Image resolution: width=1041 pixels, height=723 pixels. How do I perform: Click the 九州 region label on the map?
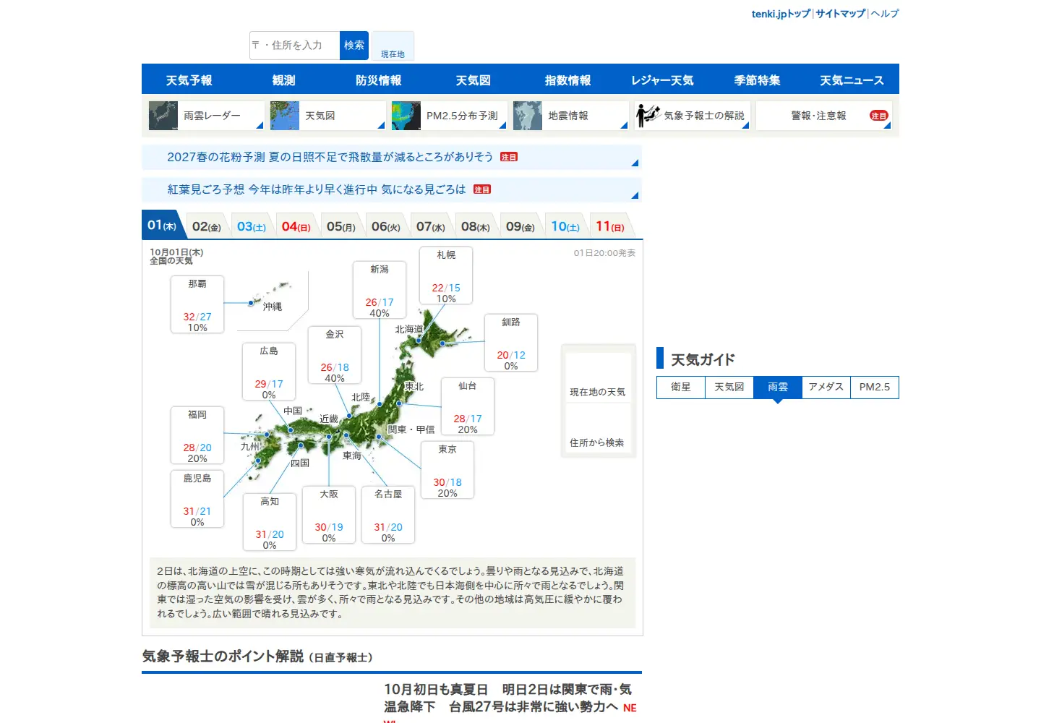250,447
